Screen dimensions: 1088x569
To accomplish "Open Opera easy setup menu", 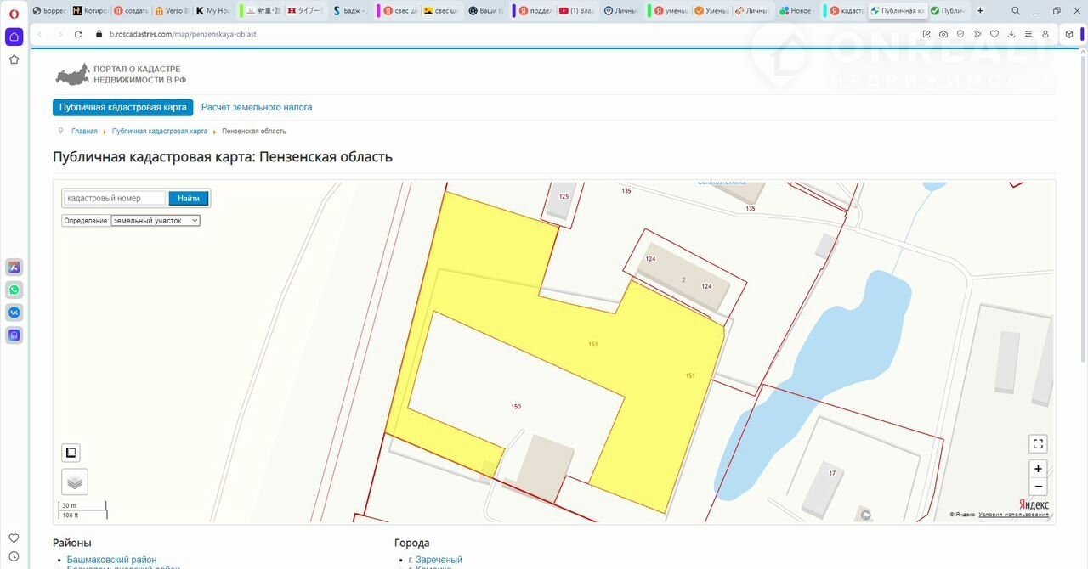I will point(1028,34).
